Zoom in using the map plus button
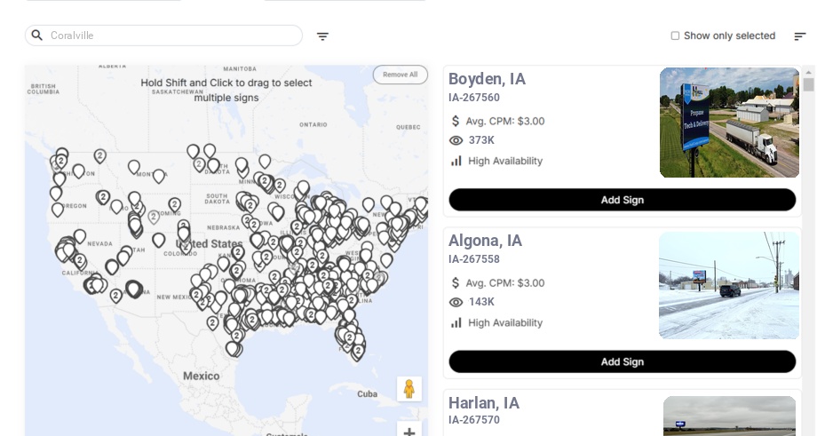 pos(409,431)
